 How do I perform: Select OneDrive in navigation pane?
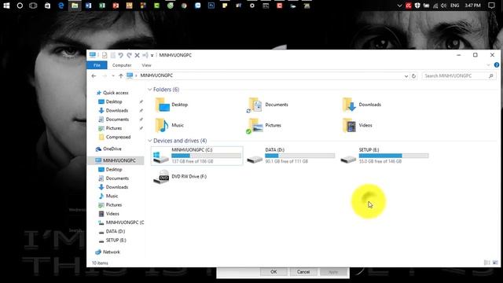[112, 149]
